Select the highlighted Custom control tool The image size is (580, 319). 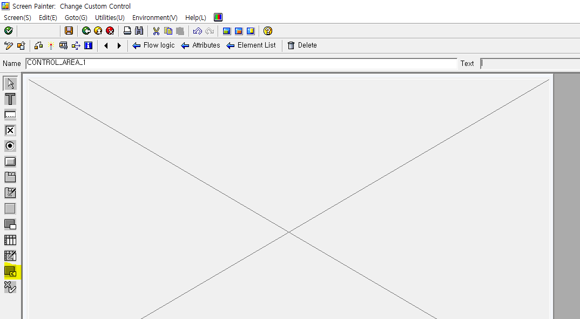pos(10,271)
